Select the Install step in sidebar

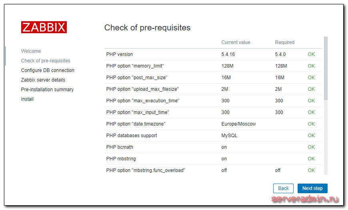[x=27, y=99]
